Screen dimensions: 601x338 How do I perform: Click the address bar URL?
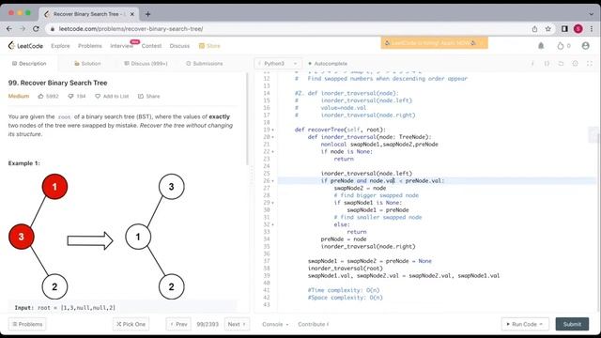131,29
